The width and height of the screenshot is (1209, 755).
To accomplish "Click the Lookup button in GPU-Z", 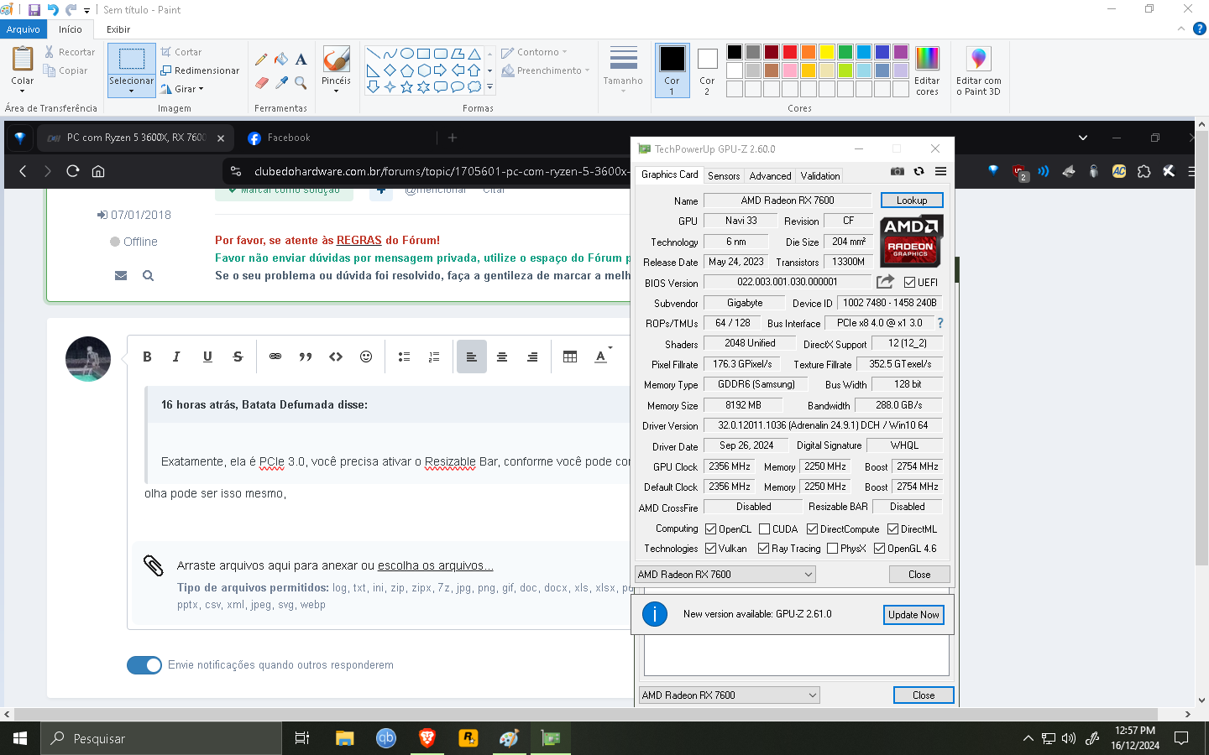I will point(912,200).
